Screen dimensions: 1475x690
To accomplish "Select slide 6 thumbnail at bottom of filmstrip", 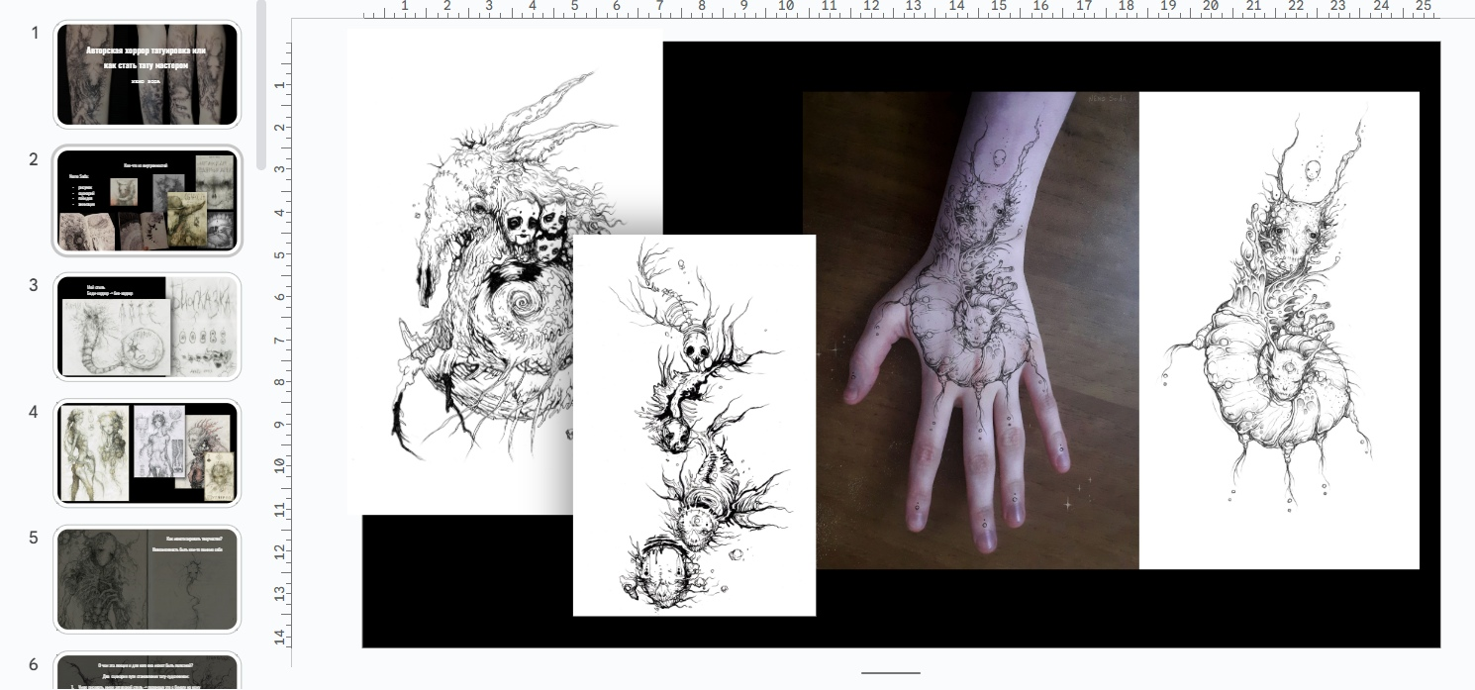I will click(x=147, y=672).
